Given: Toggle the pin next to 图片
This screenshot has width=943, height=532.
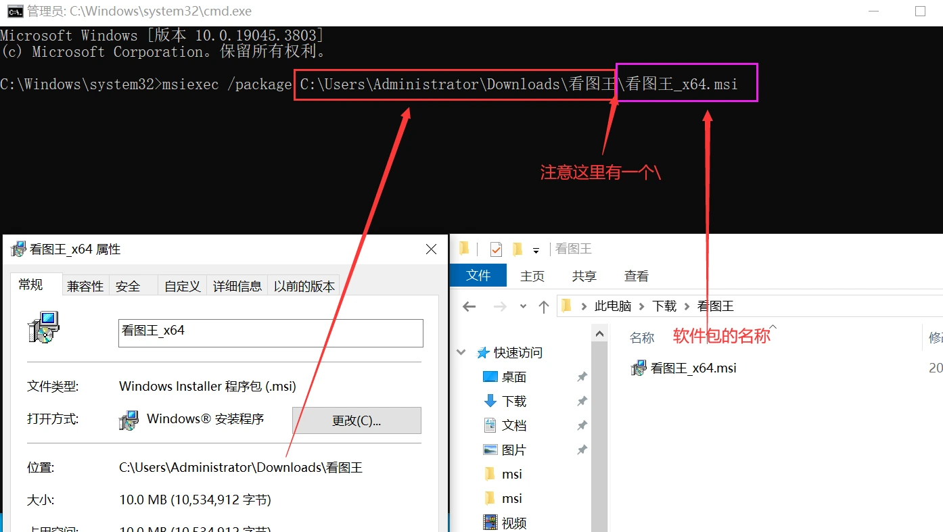Looking at the screenshot, I should point(582,449).
